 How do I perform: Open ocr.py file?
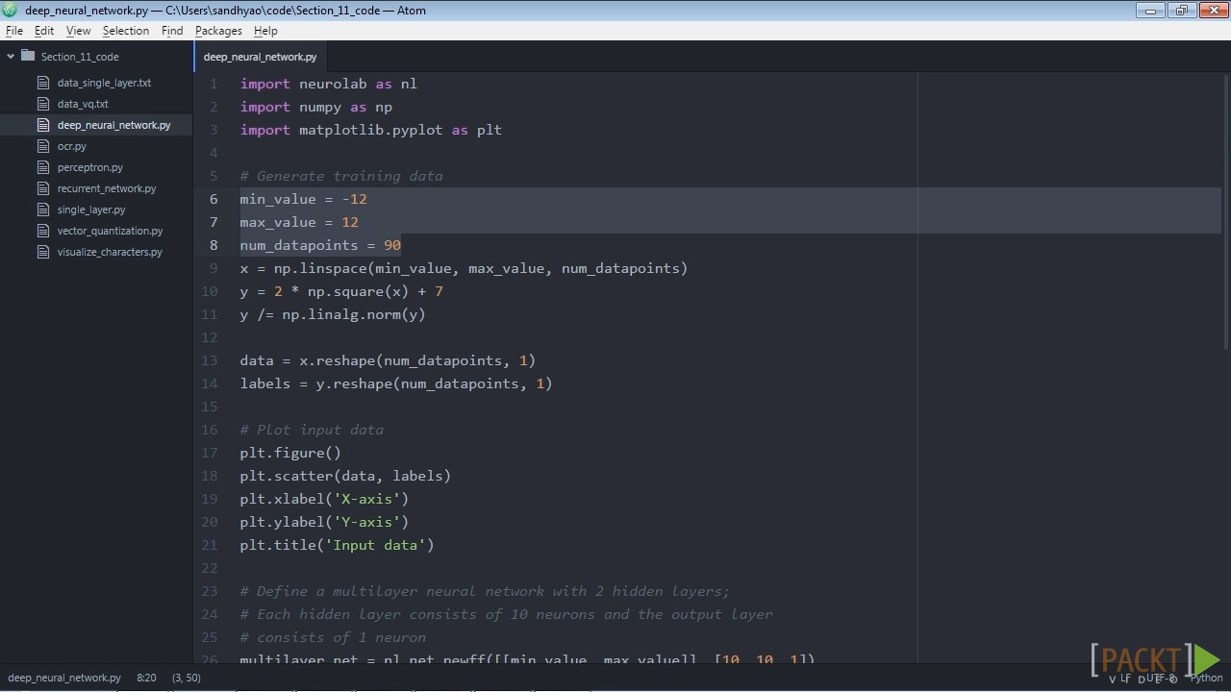72,146
